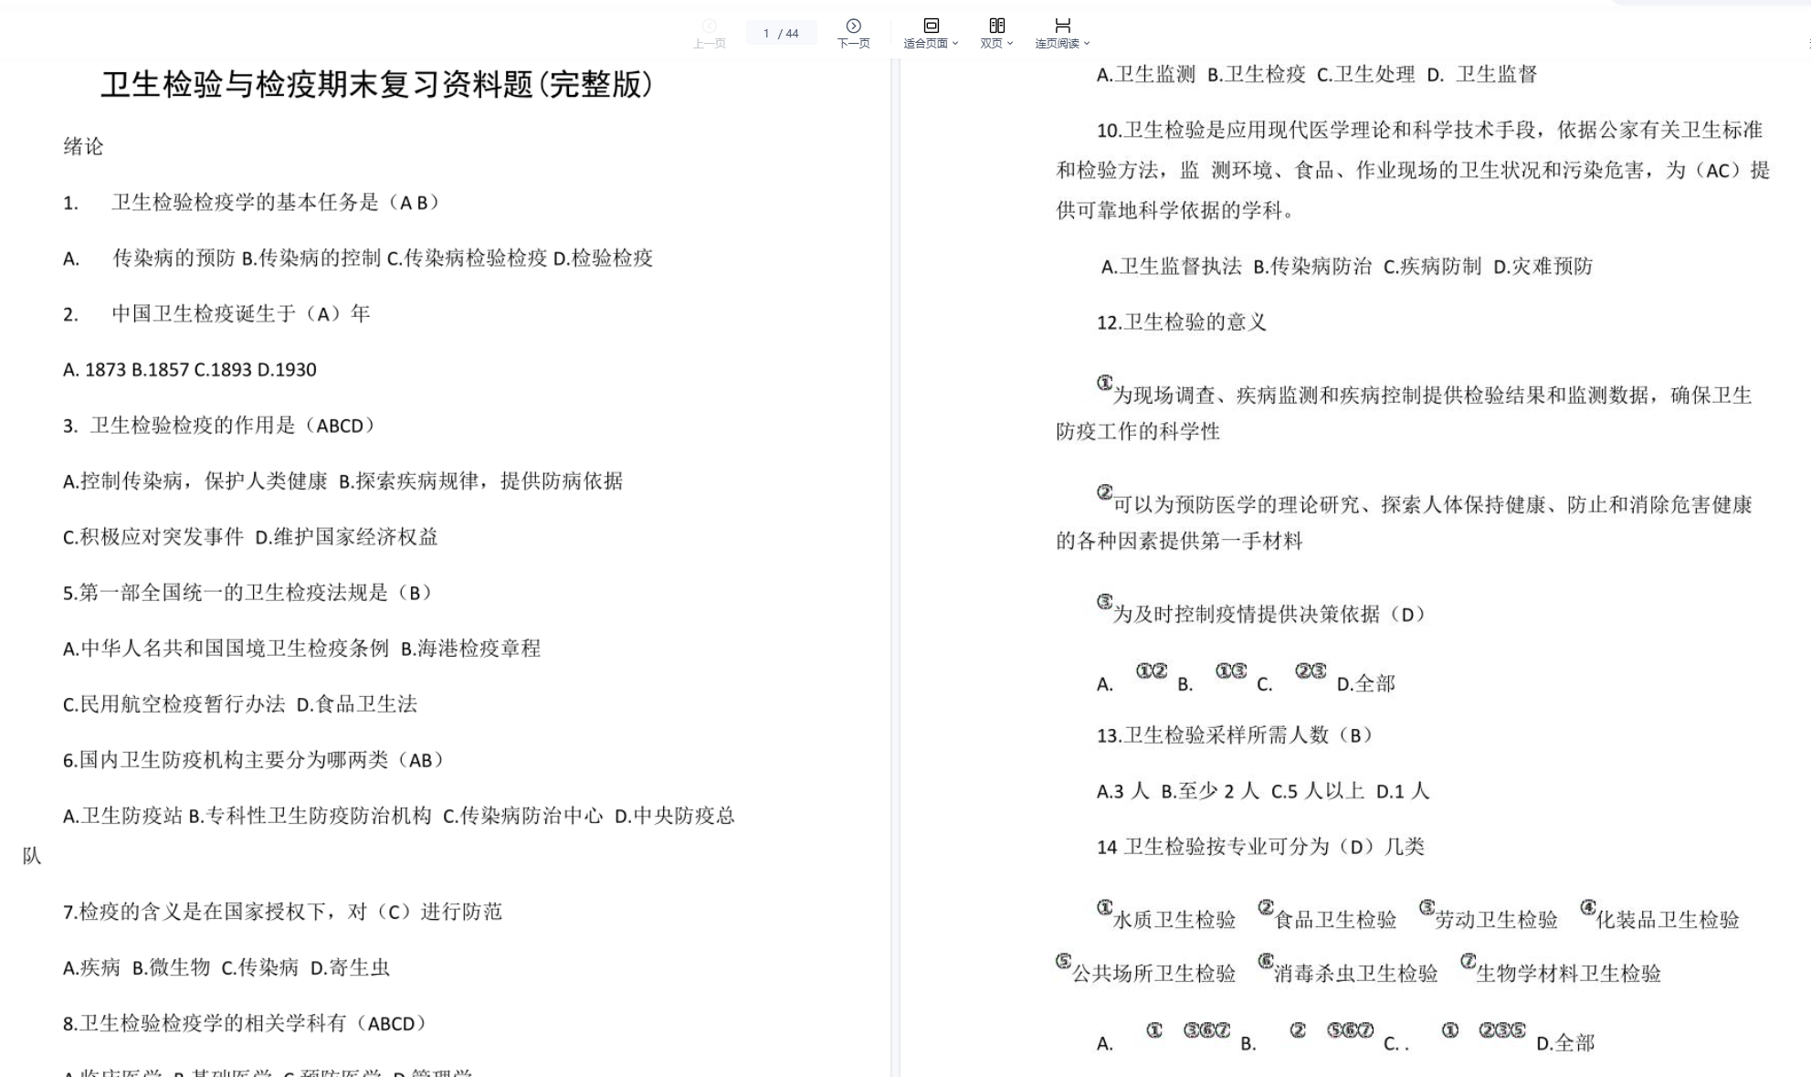Click the greyed-out previous page arrow icon
1811x1077 pixels.
710,26
